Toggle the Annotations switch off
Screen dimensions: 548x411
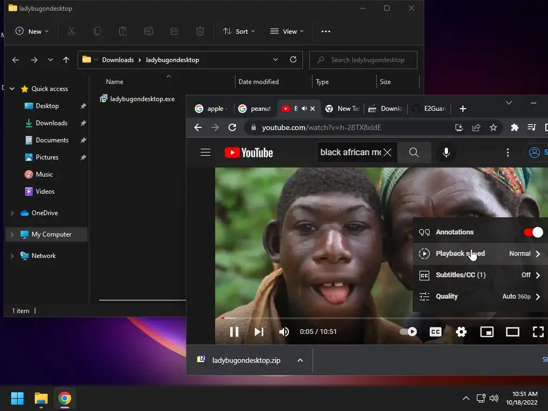pyautogui.click(x=533, y=232)
